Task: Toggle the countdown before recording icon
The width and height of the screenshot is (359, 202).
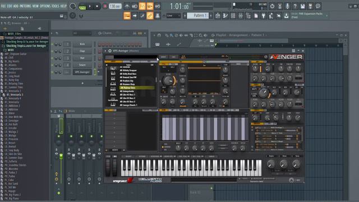Action: click(x=142, y=6)
